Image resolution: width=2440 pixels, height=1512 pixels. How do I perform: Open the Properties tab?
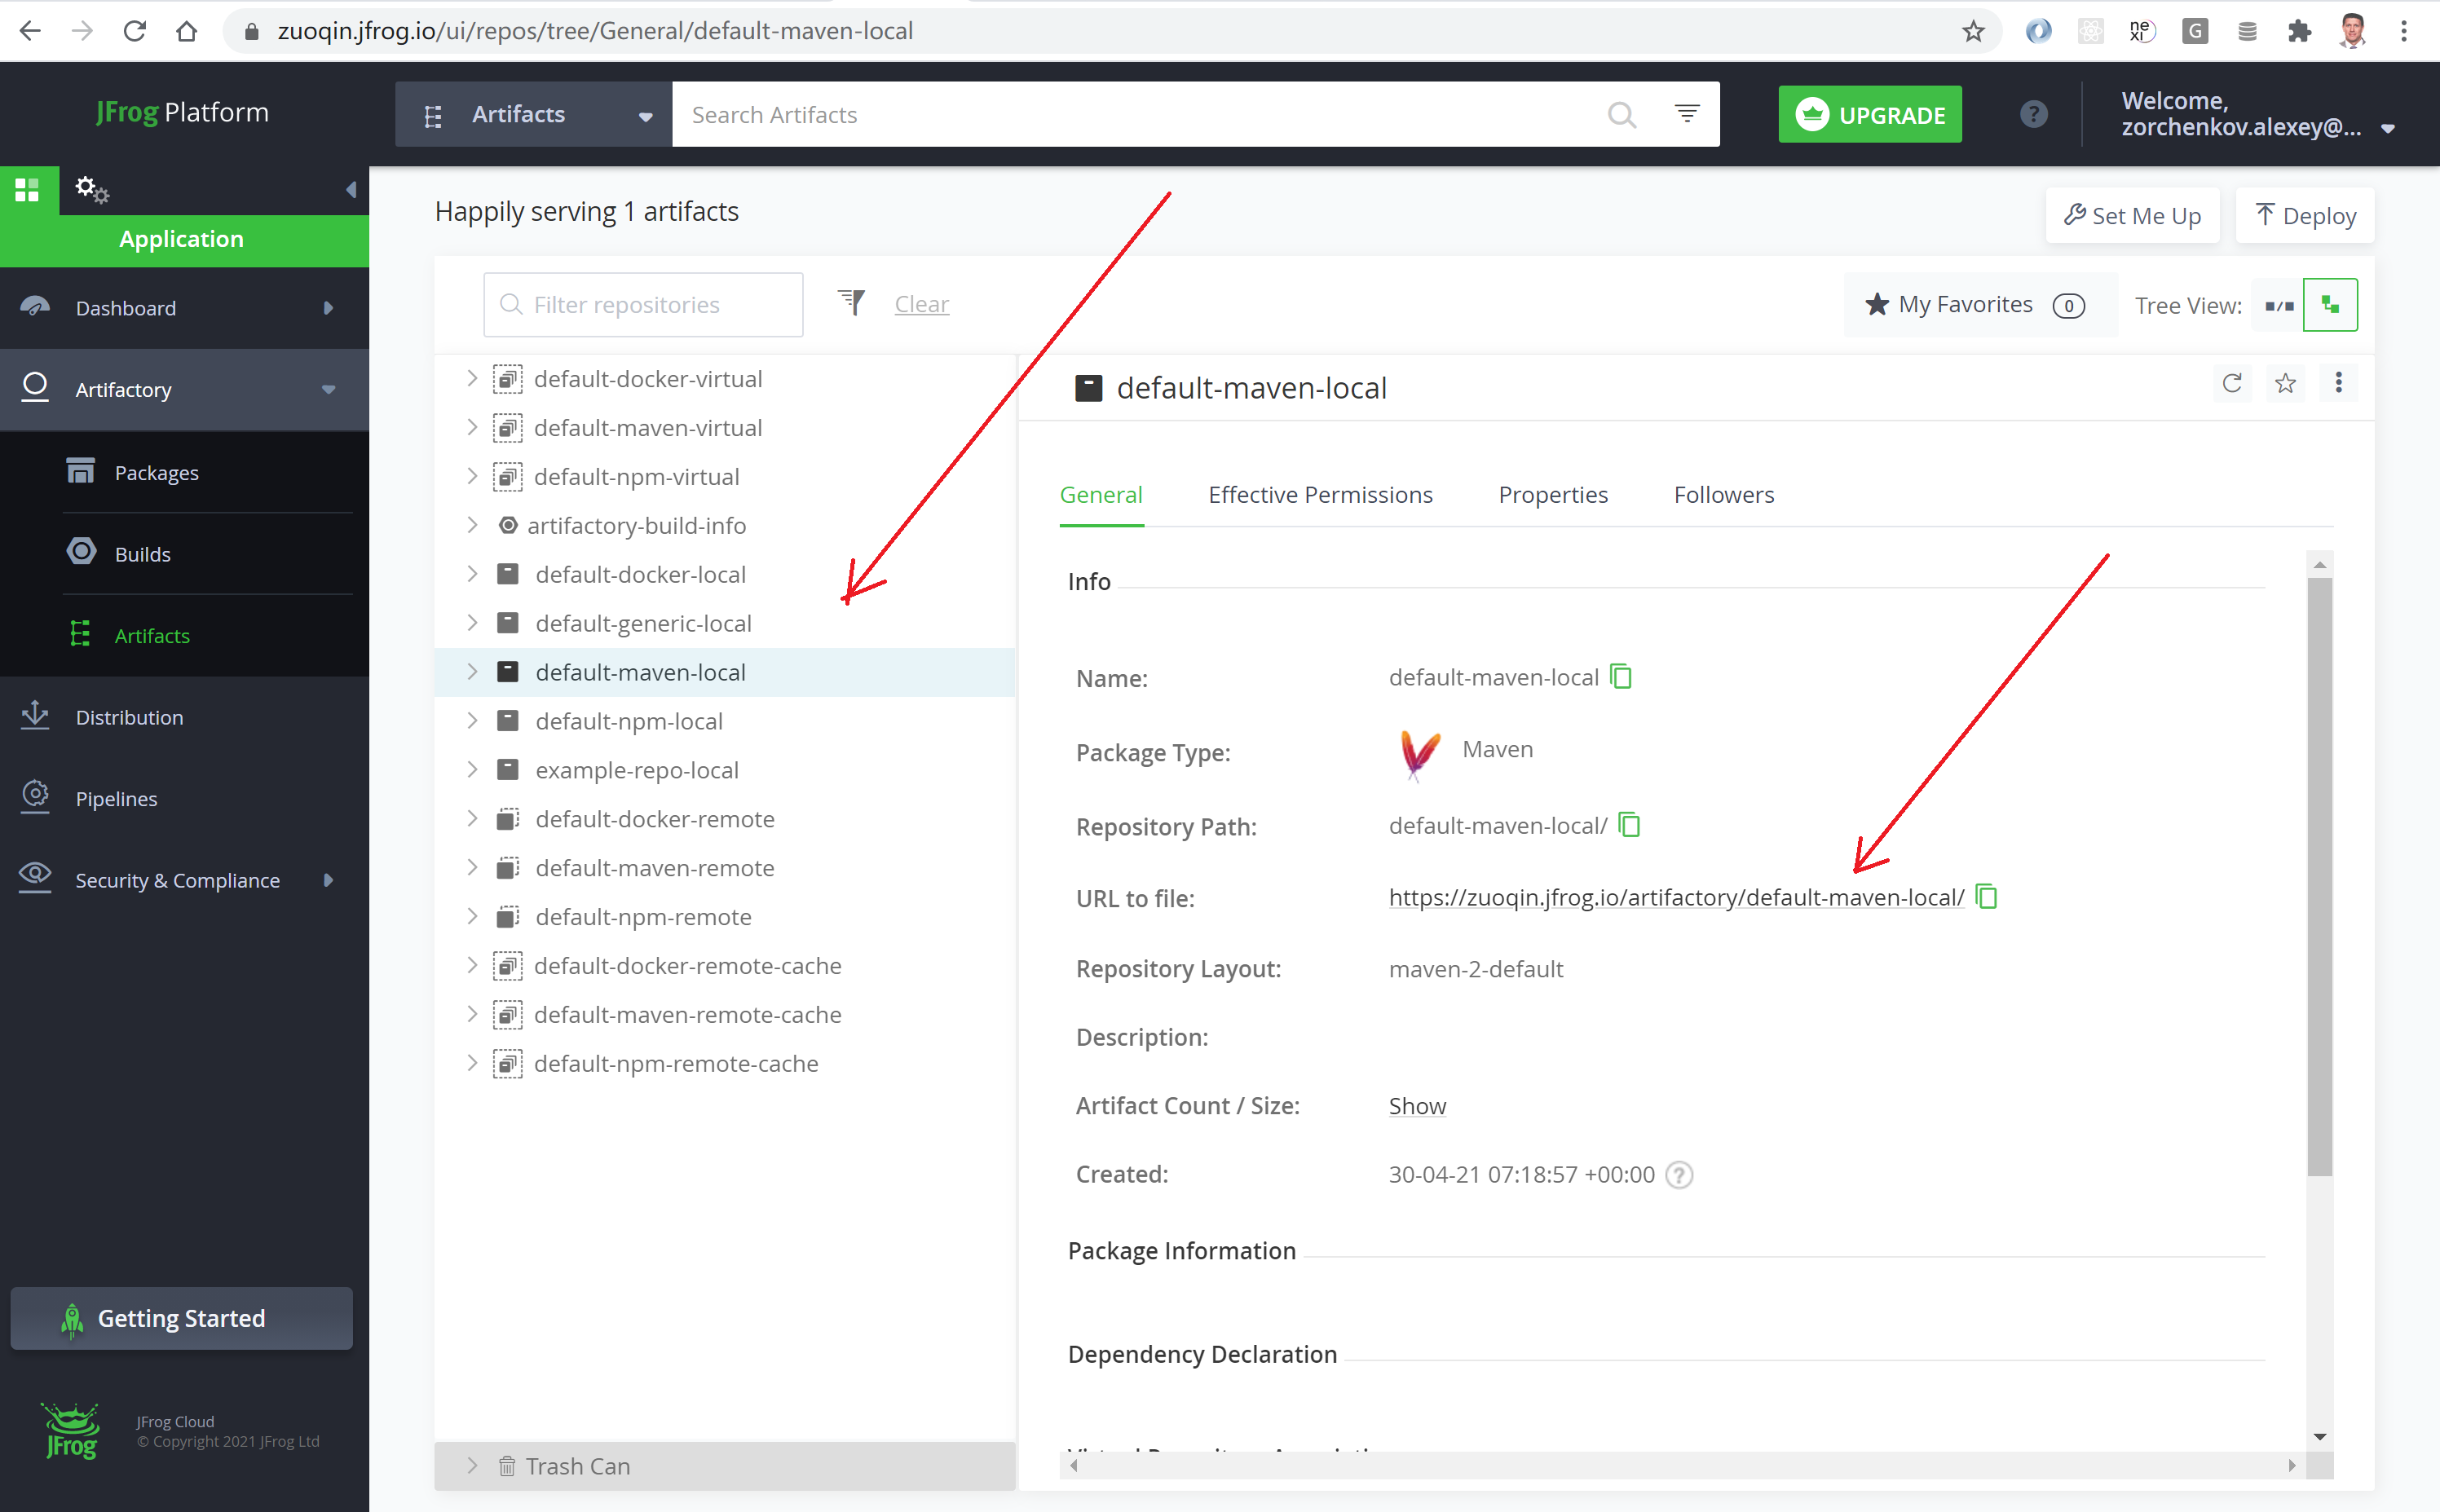[x=1552, y=495]
